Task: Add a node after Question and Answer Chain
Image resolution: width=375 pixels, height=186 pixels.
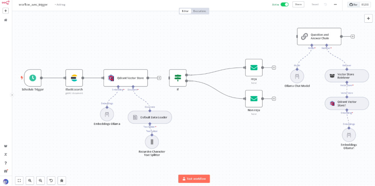Action: coord(353,36)
